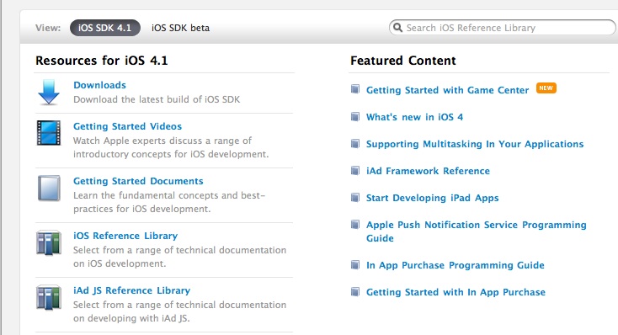Select the iOS SDK 4.1 view
This screenshot has height=335, width=618.
pos(105,28)
